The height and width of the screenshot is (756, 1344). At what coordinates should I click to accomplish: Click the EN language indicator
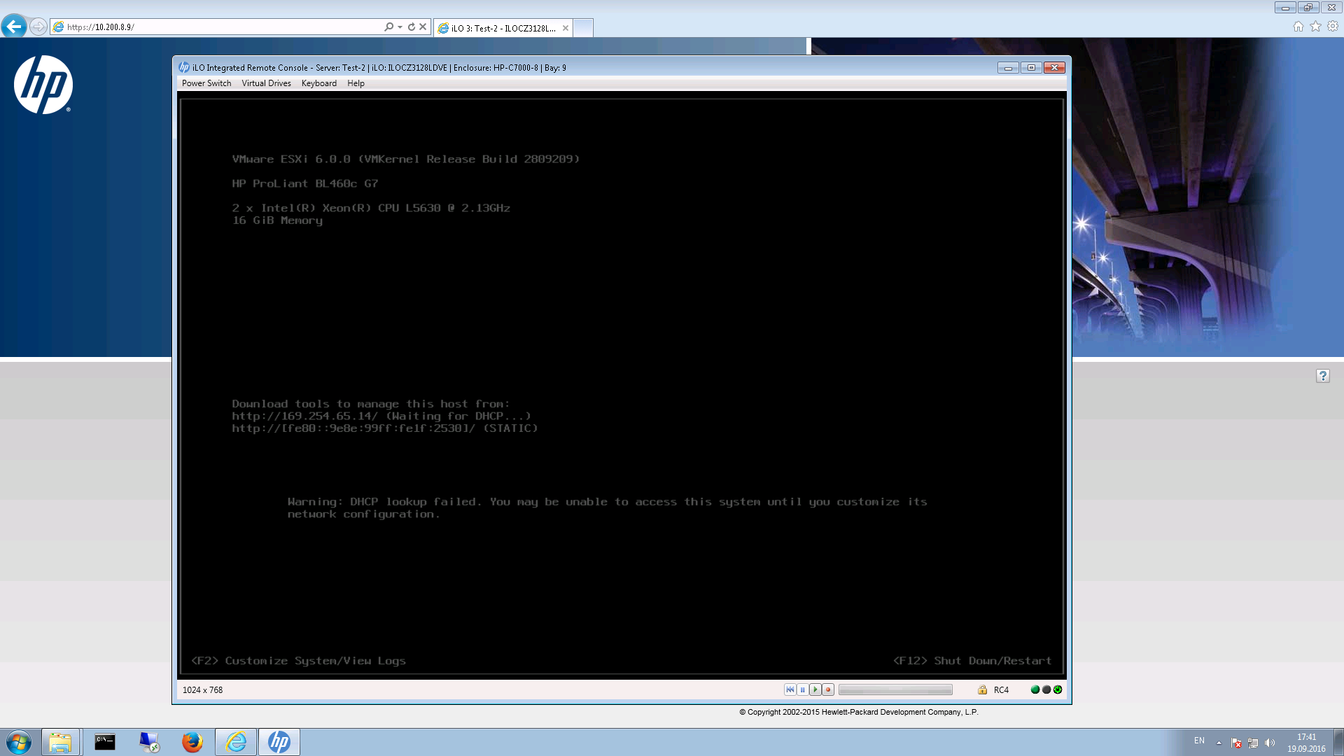click(x=1199, y=741)
